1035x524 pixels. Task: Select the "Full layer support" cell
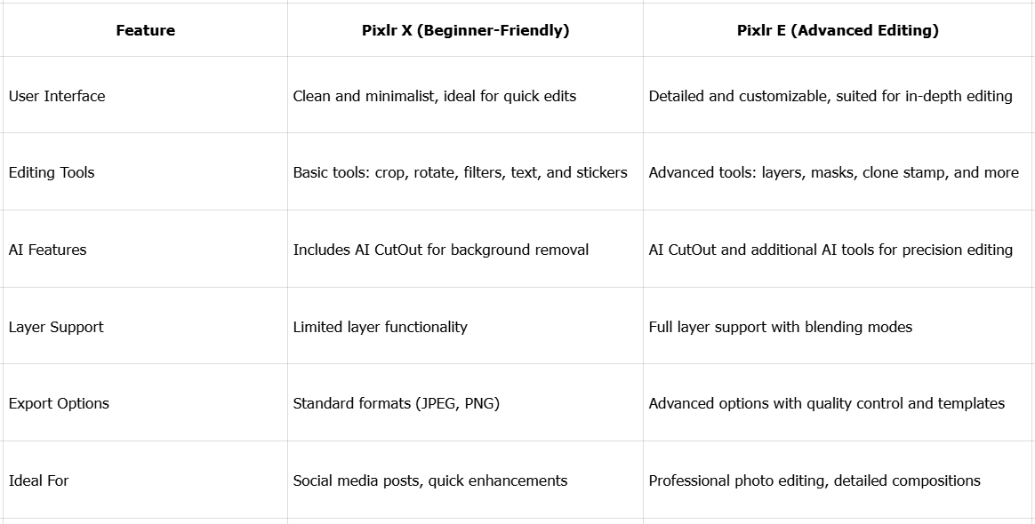pyautogui.click(x=780, y=327)
